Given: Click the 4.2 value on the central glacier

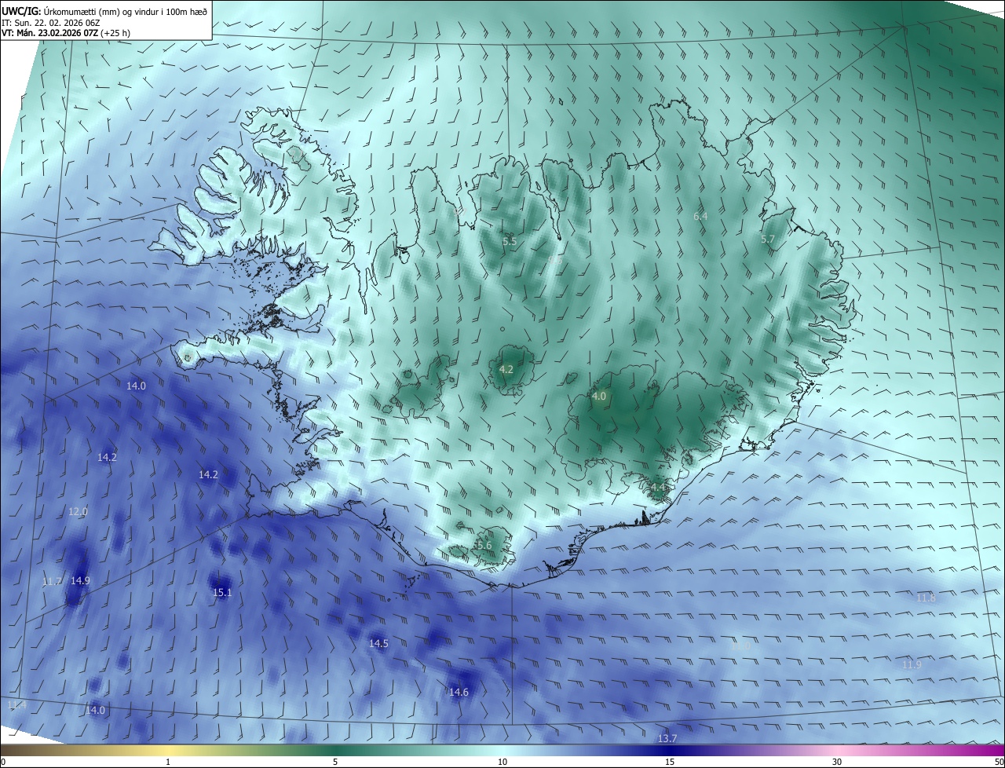Looking at the screenshot, I should tap(506, 369).
